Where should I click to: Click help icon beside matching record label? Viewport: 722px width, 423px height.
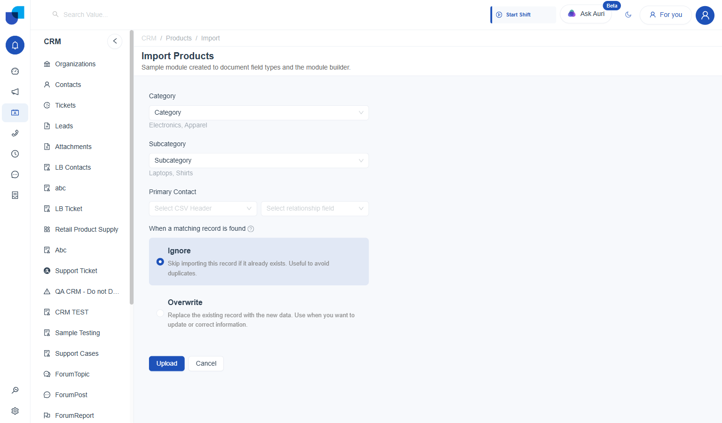(251, 229)
